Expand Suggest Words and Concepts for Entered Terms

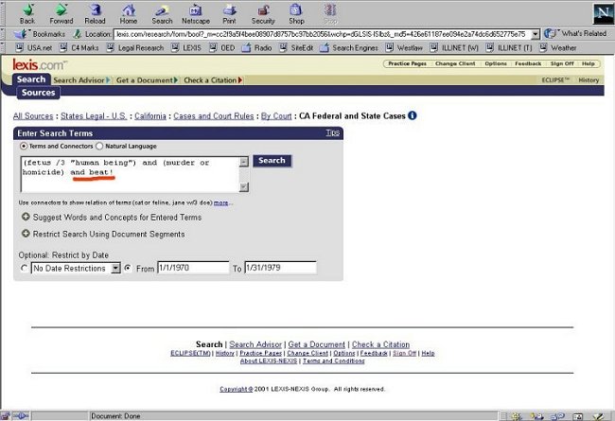26,218
